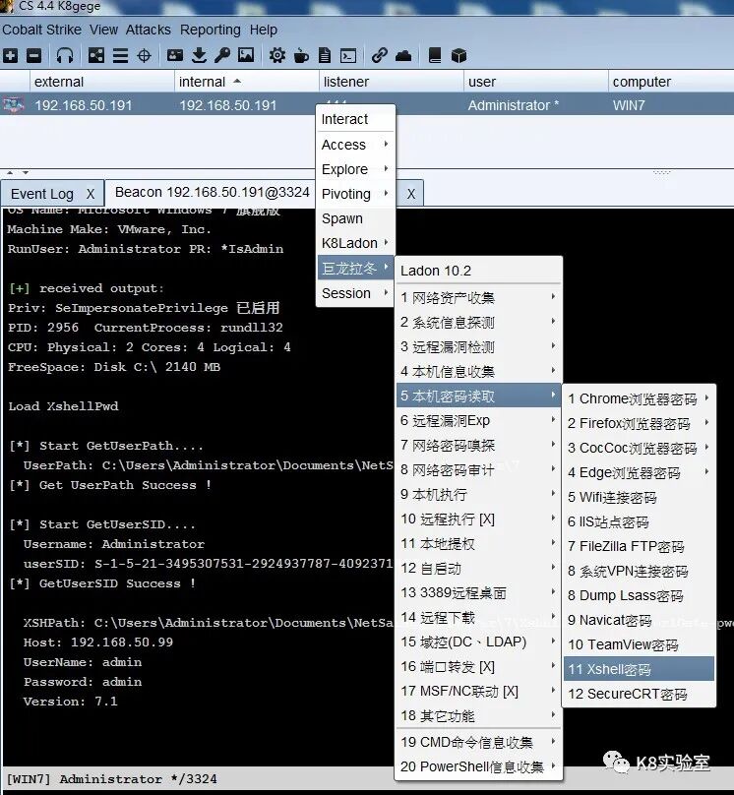
Task: Expand 1 Chrome浏览器密码 submenu
Action: click(639, 399)
